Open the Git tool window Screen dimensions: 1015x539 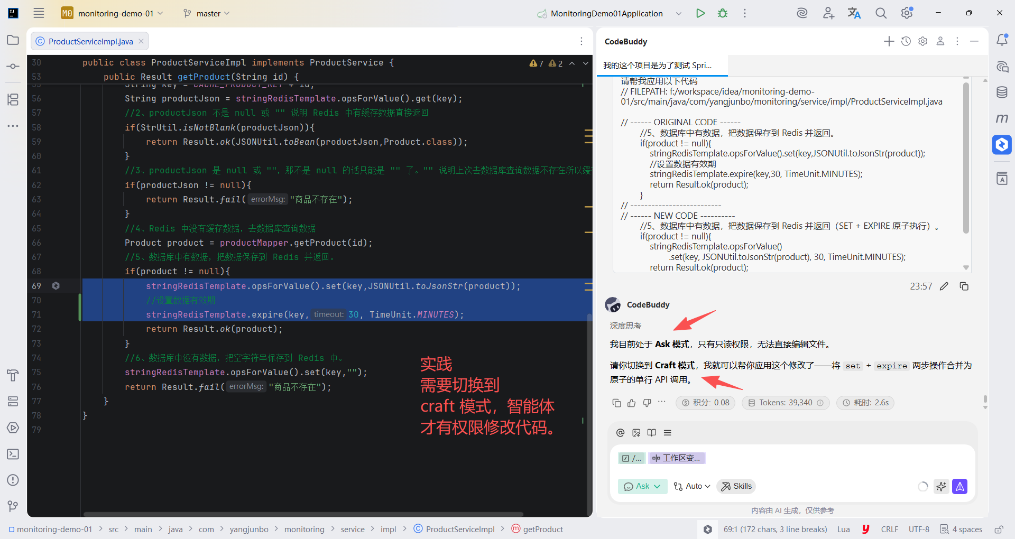pos(13,506)
